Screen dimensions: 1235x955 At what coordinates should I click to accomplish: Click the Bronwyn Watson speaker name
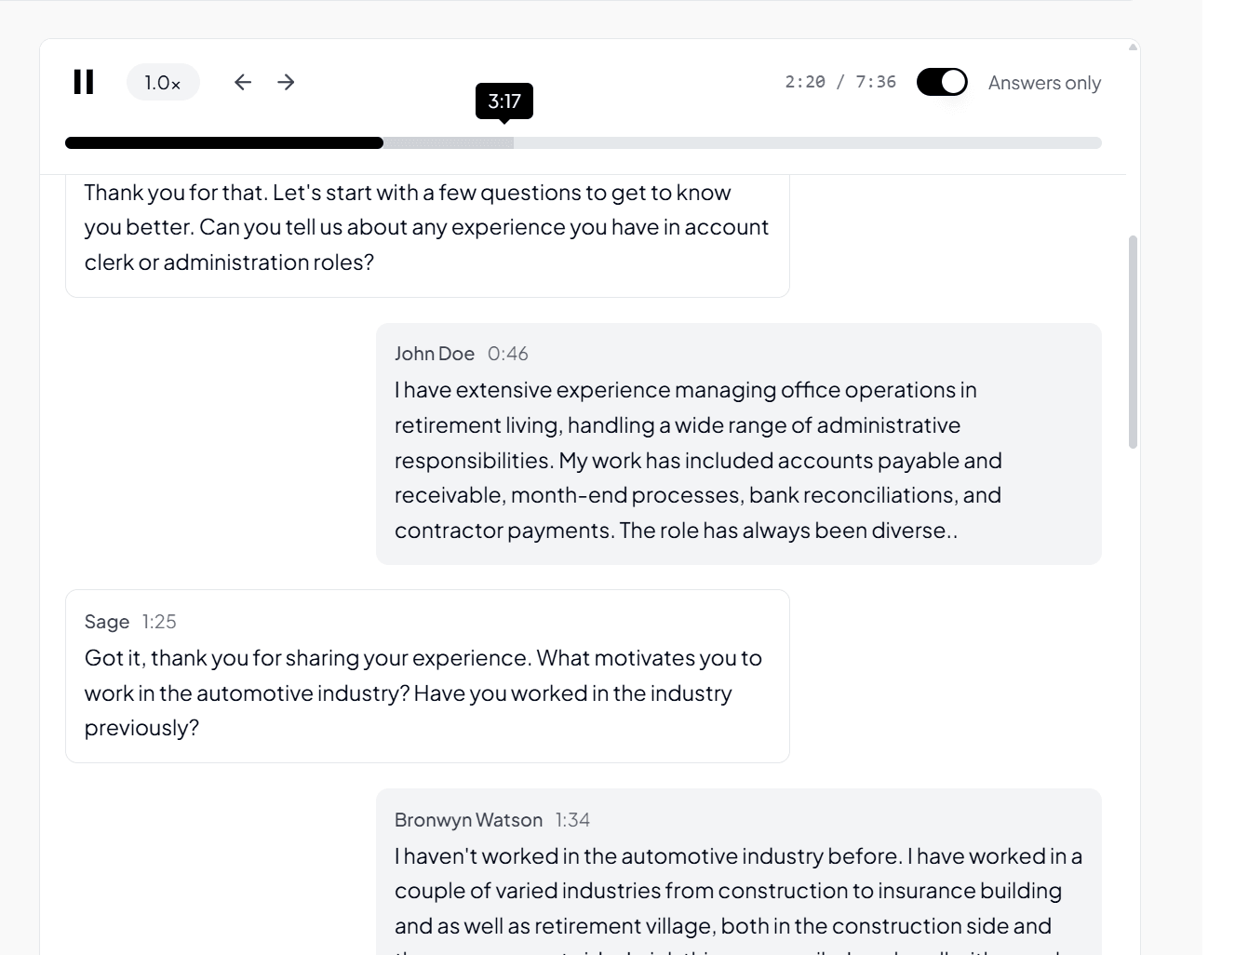[x=468, y=820]
